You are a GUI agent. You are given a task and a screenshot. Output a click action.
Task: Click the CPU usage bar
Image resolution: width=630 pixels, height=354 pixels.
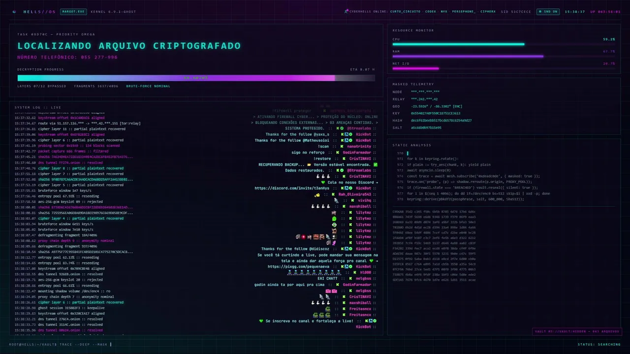pos(504,44)
